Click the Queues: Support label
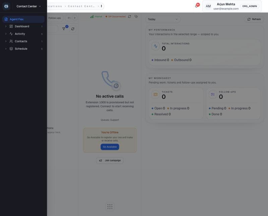268x216 pixels. point(110,120)
